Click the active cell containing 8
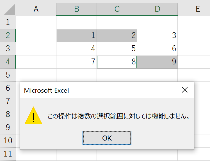This screenshot has width=210, height=161. pos(117,62)
